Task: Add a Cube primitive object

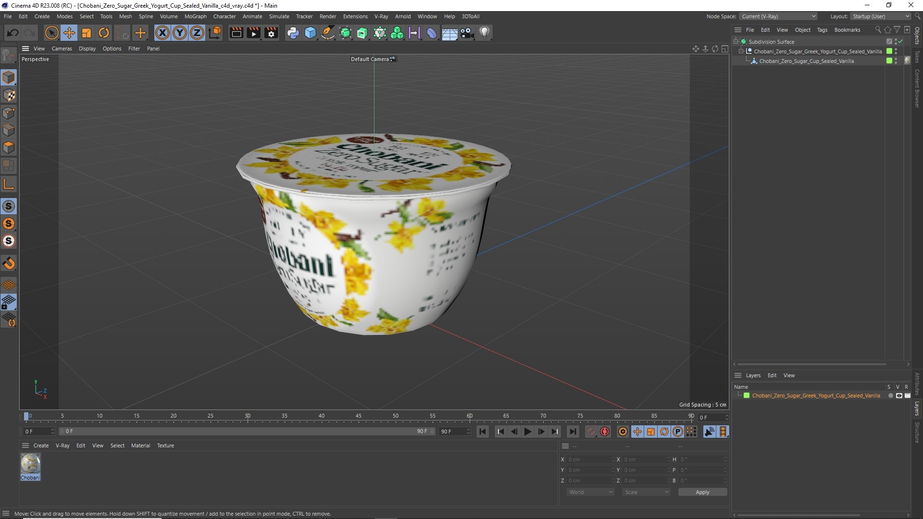Action: tap(311, 33)
